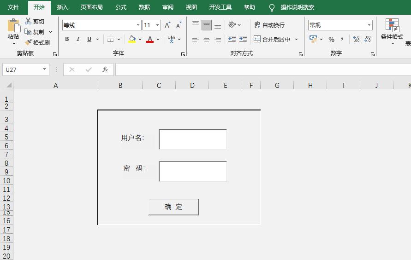Click the accounting number format icon

pyautogui.click(x=313, y=39)
